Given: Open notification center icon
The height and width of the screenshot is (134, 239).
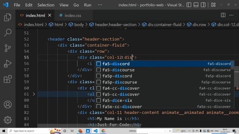Looking at the screenshot, I should pos(234,131).
